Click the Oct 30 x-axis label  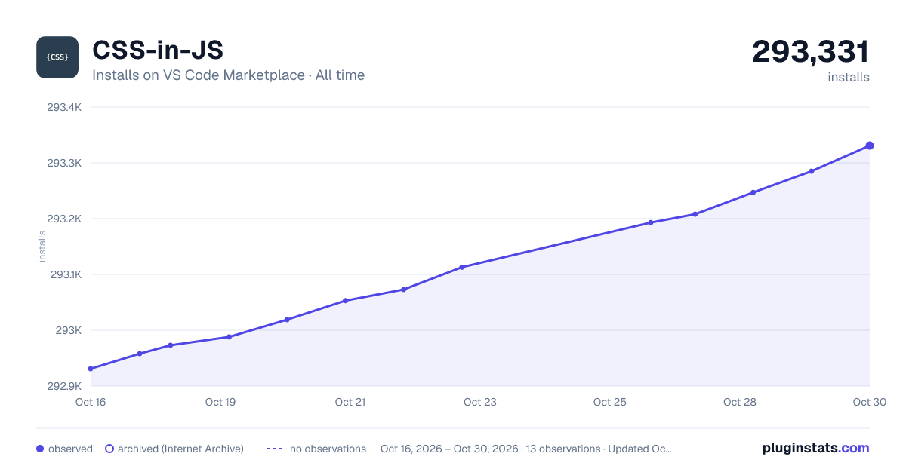[868, 402]
